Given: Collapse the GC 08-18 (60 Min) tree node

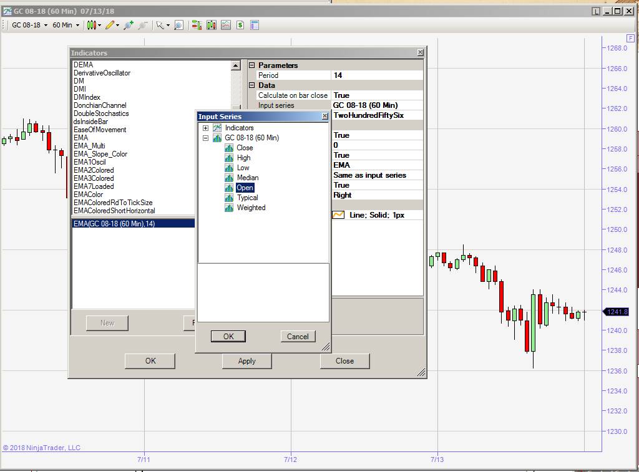Looking at the screenshot, I should pos(205,138).
